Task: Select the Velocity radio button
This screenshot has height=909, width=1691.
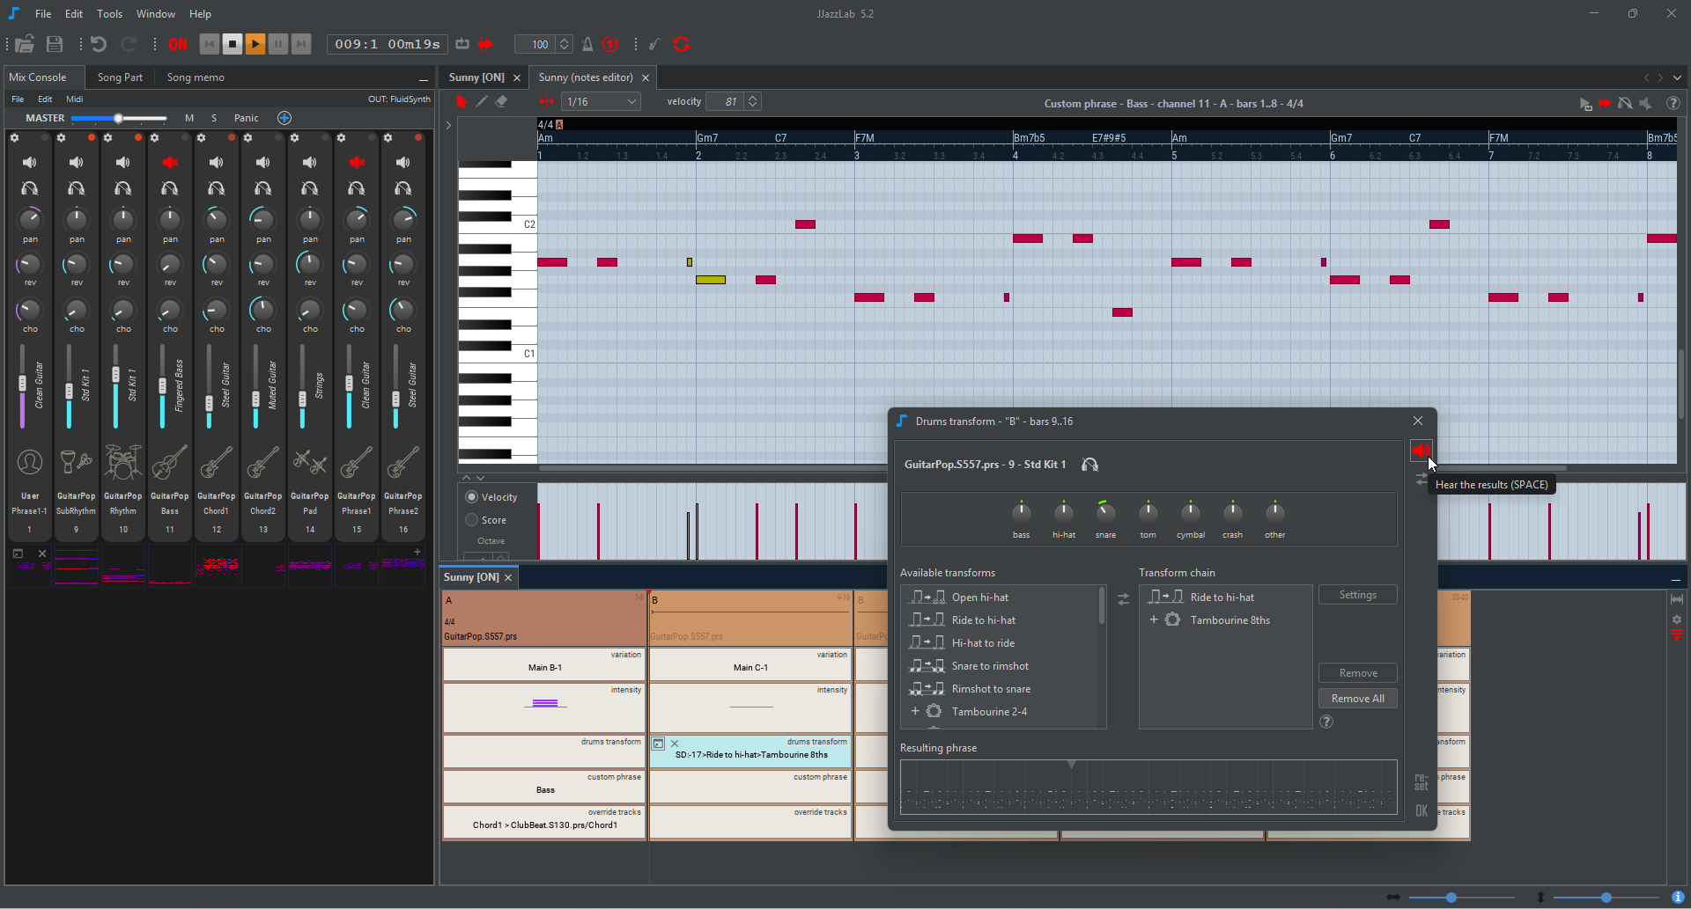Action: (x=472, y=497)
